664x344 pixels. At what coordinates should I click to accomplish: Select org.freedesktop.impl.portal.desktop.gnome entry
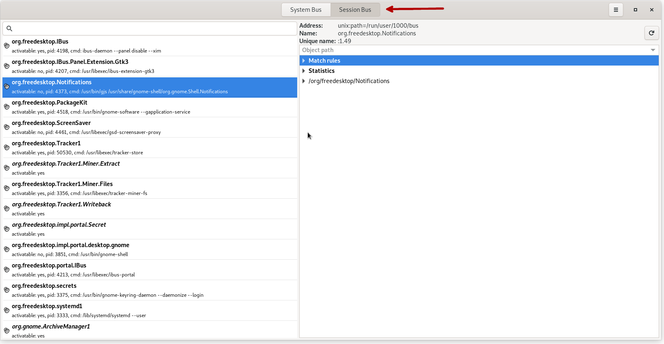pos(150,250)
